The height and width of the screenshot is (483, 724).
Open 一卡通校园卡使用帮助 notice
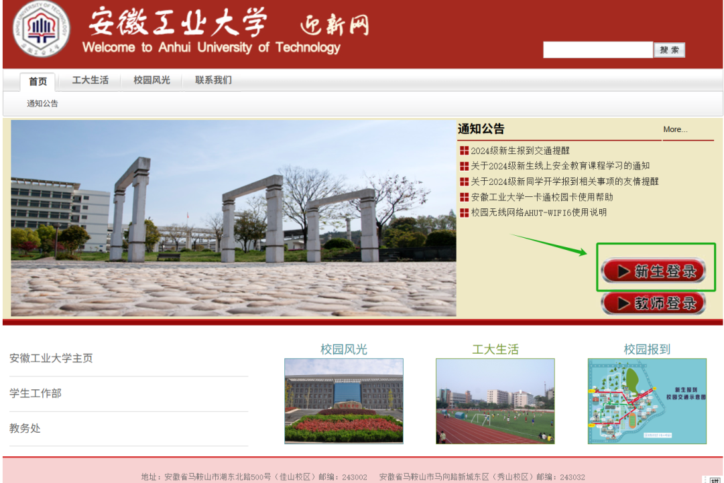[x=542, y=198]
